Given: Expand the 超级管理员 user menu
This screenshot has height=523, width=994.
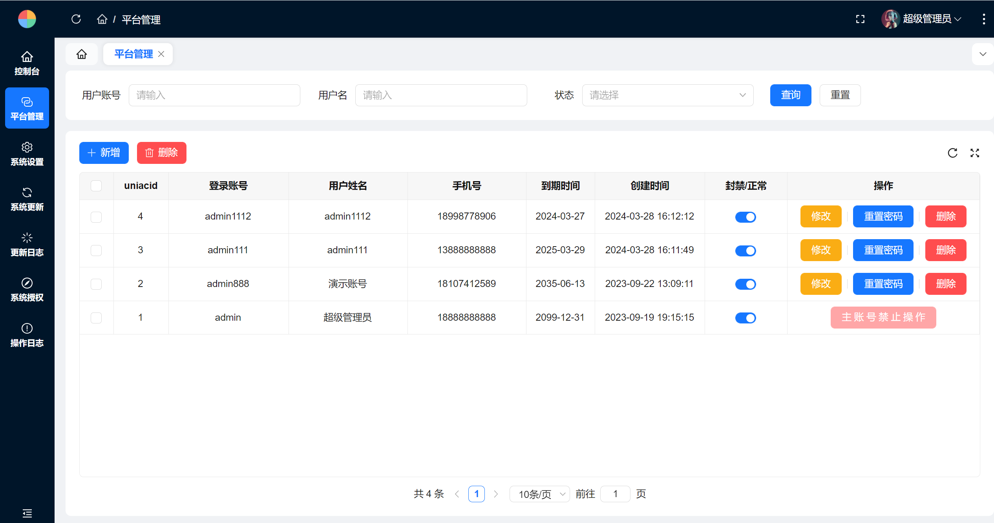Looking at the screenshot, I should pyautogui.click(x=926, y=19).
